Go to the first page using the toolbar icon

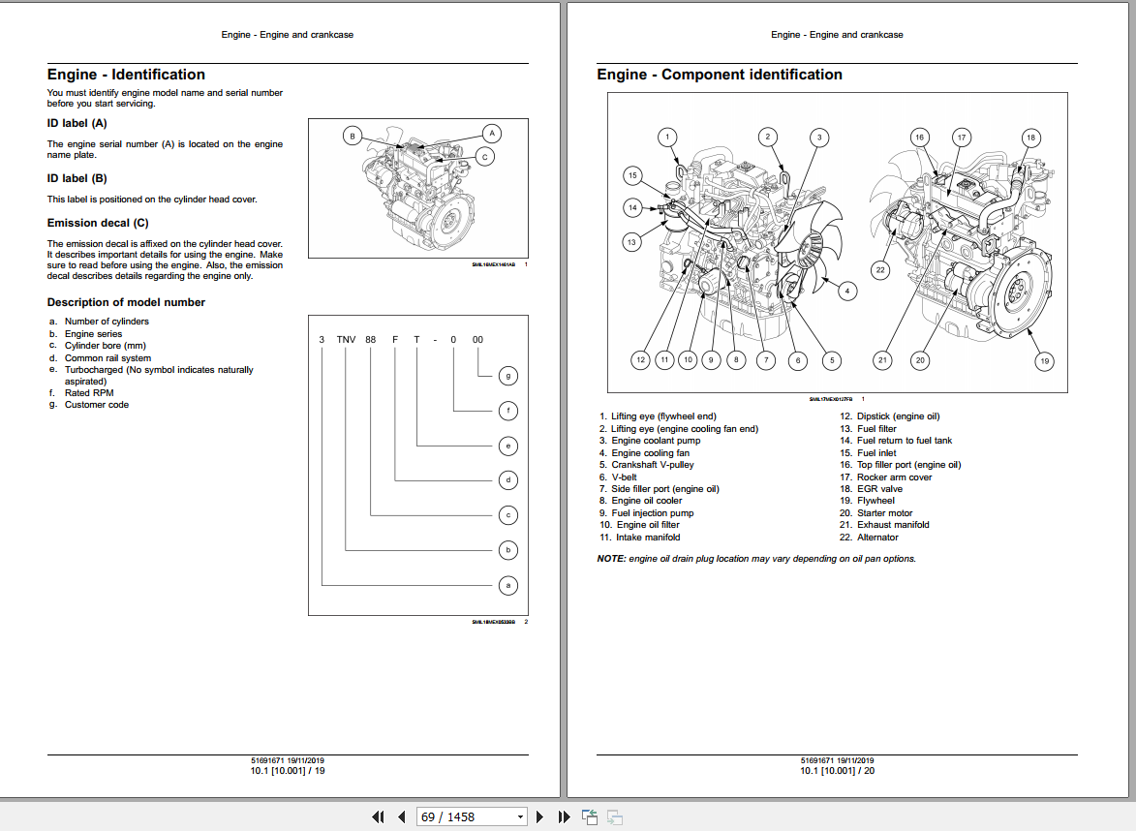378,816
